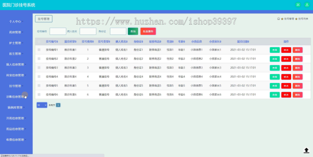Toggle the select-all checkbox in table header
Viewport: 313px width, 157px height.
point(39,42)
